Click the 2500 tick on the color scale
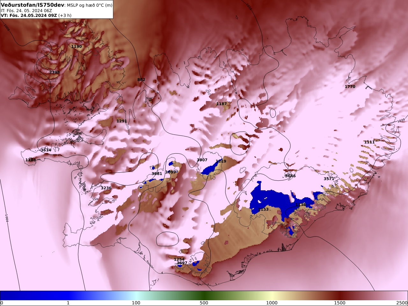The width and height of the screenshot is (408, 306). tap(402, 303)
